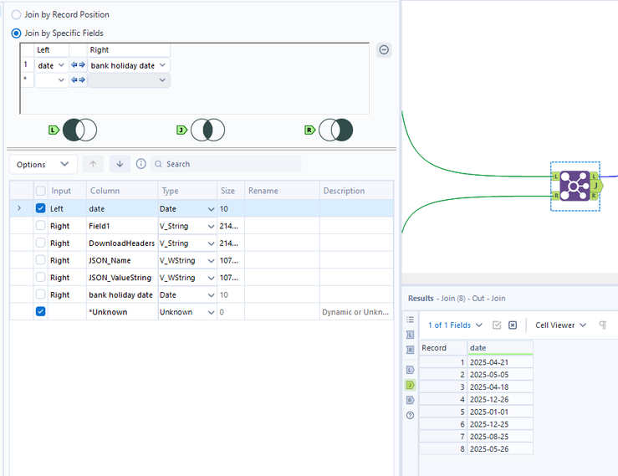This screenshot has width=618, height=476.
Task: Select the result cell 2025-05-26
Action: click(x=500, y=448)
